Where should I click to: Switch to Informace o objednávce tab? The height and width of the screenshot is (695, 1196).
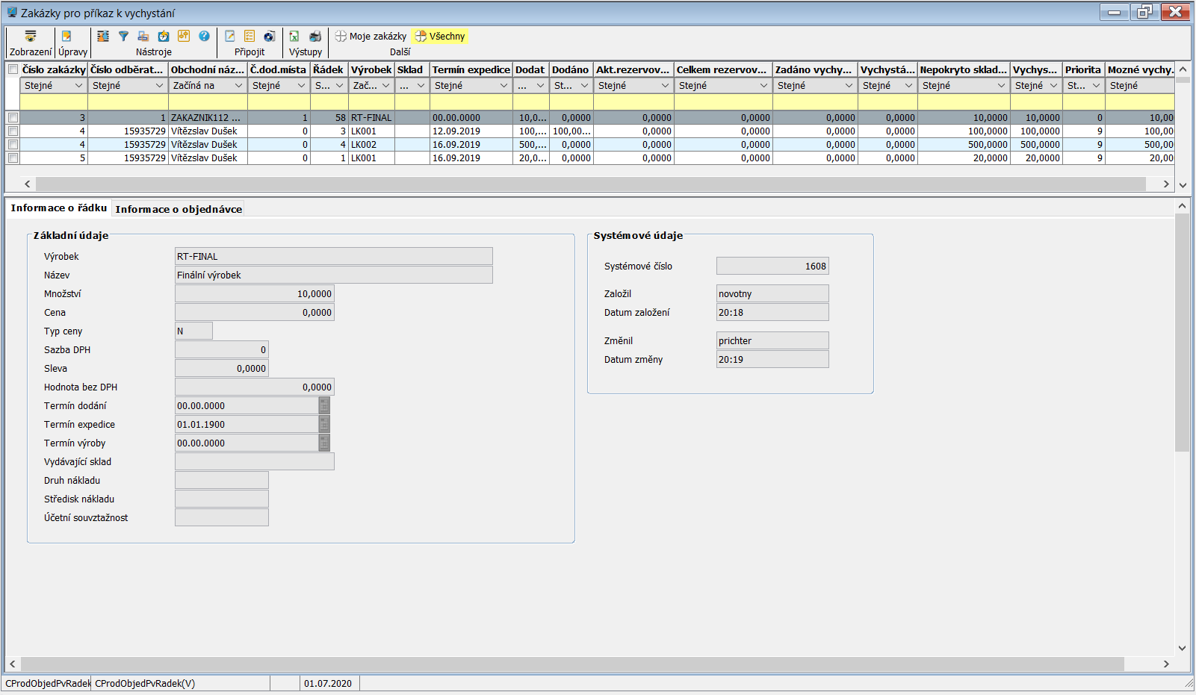(179, 209)
